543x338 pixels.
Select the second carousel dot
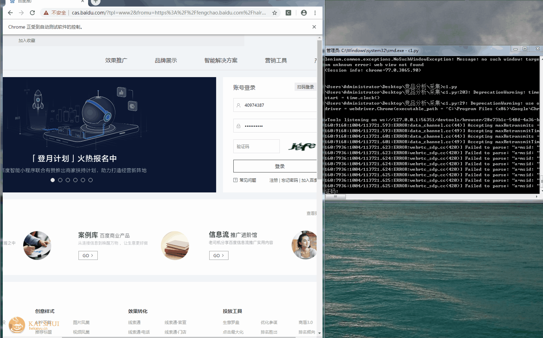click(60, 180)
